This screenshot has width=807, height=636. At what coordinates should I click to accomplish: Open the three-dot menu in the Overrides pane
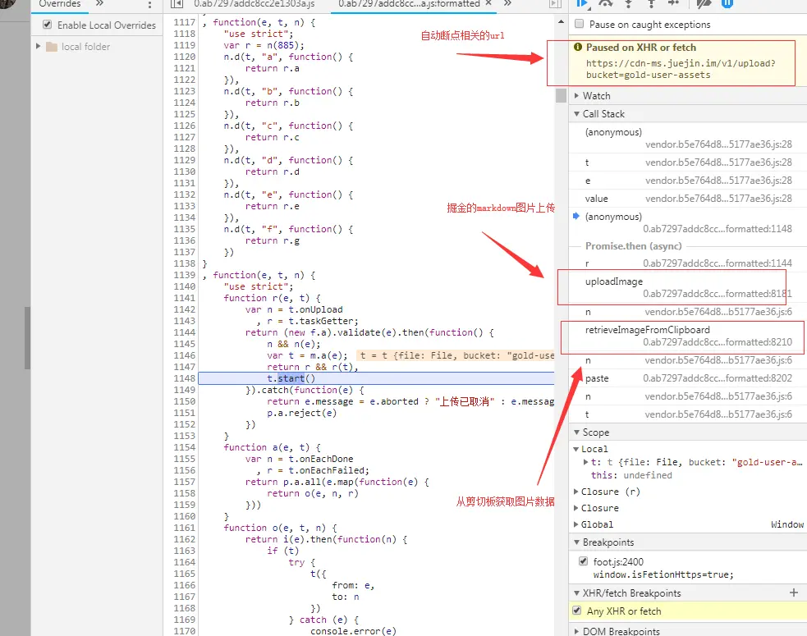click(149, 4)
